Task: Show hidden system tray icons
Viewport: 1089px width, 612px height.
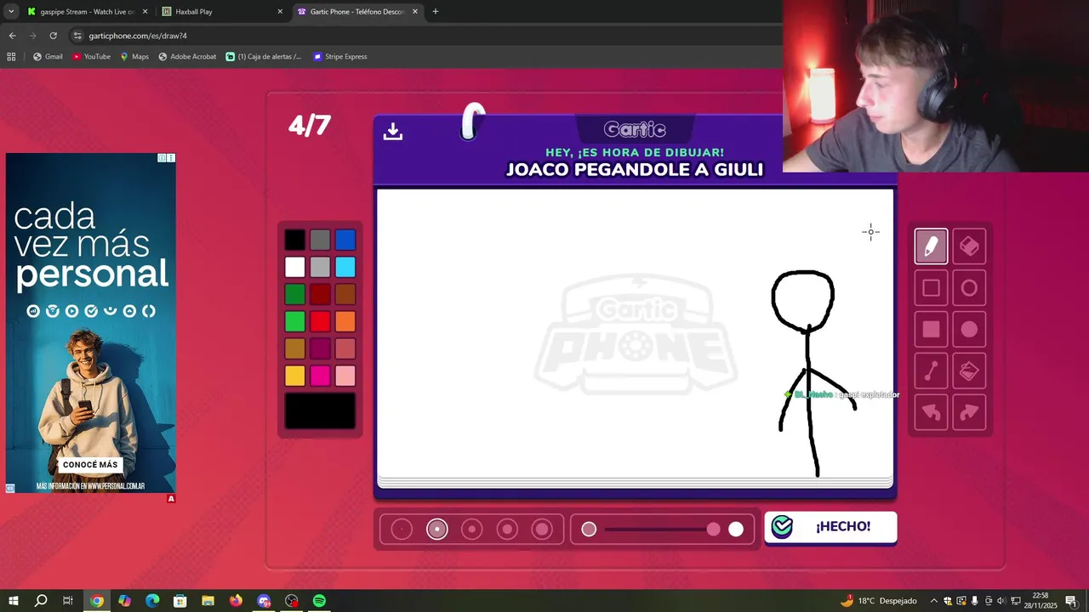Action: click(933, 601)
